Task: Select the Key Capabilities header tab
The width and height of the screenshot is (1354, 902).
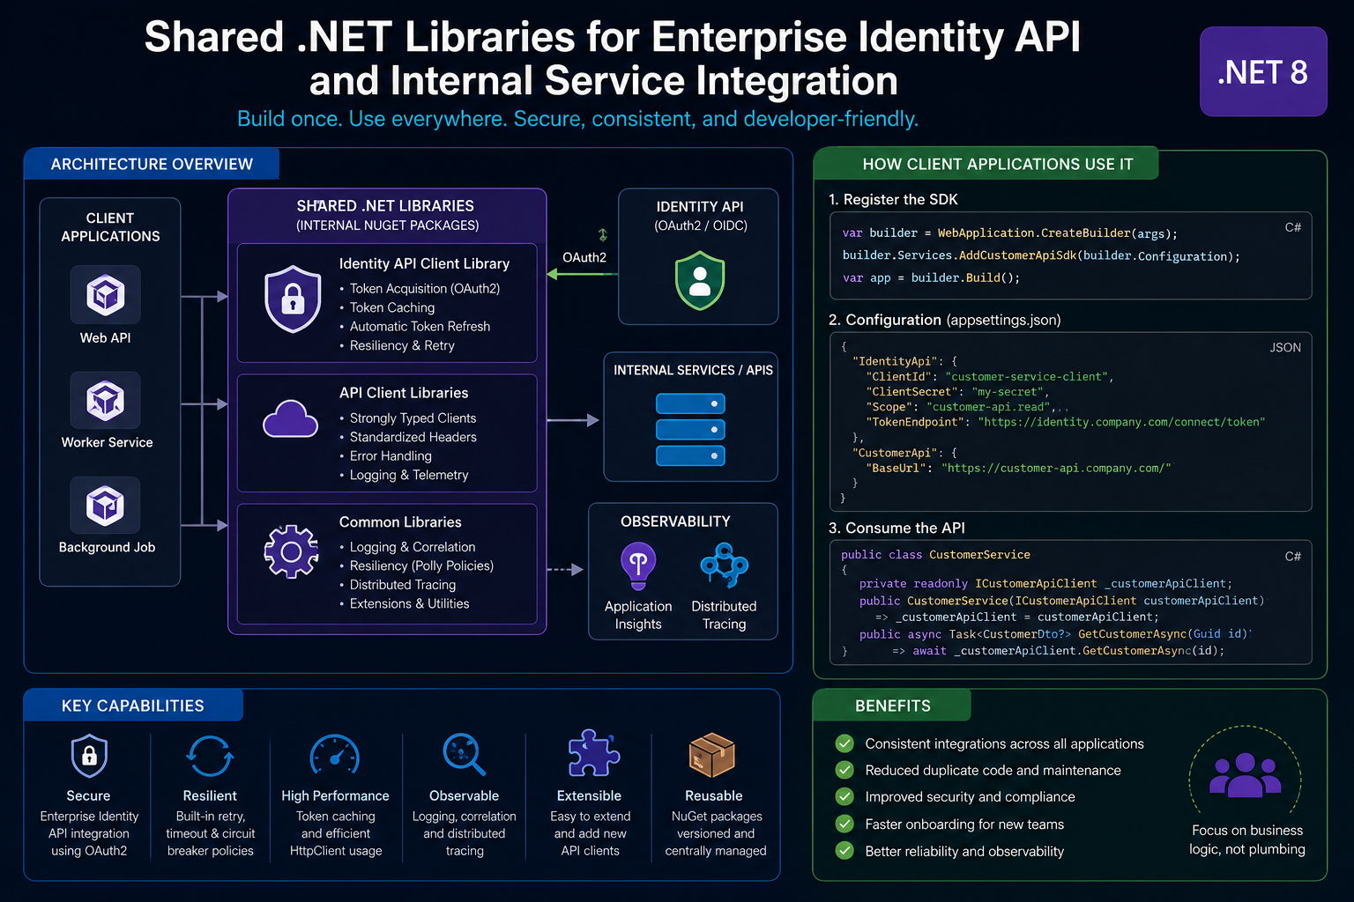Action: (x=133, y=706)
